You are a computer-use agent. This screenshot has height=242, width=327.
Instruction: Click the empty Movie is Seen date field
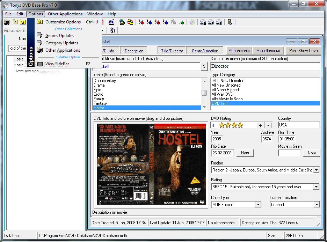tap(289, 153)
